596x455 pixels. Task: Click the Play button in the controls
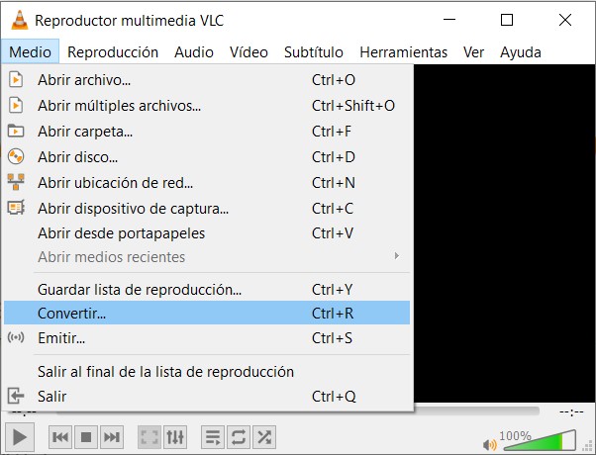20,437
